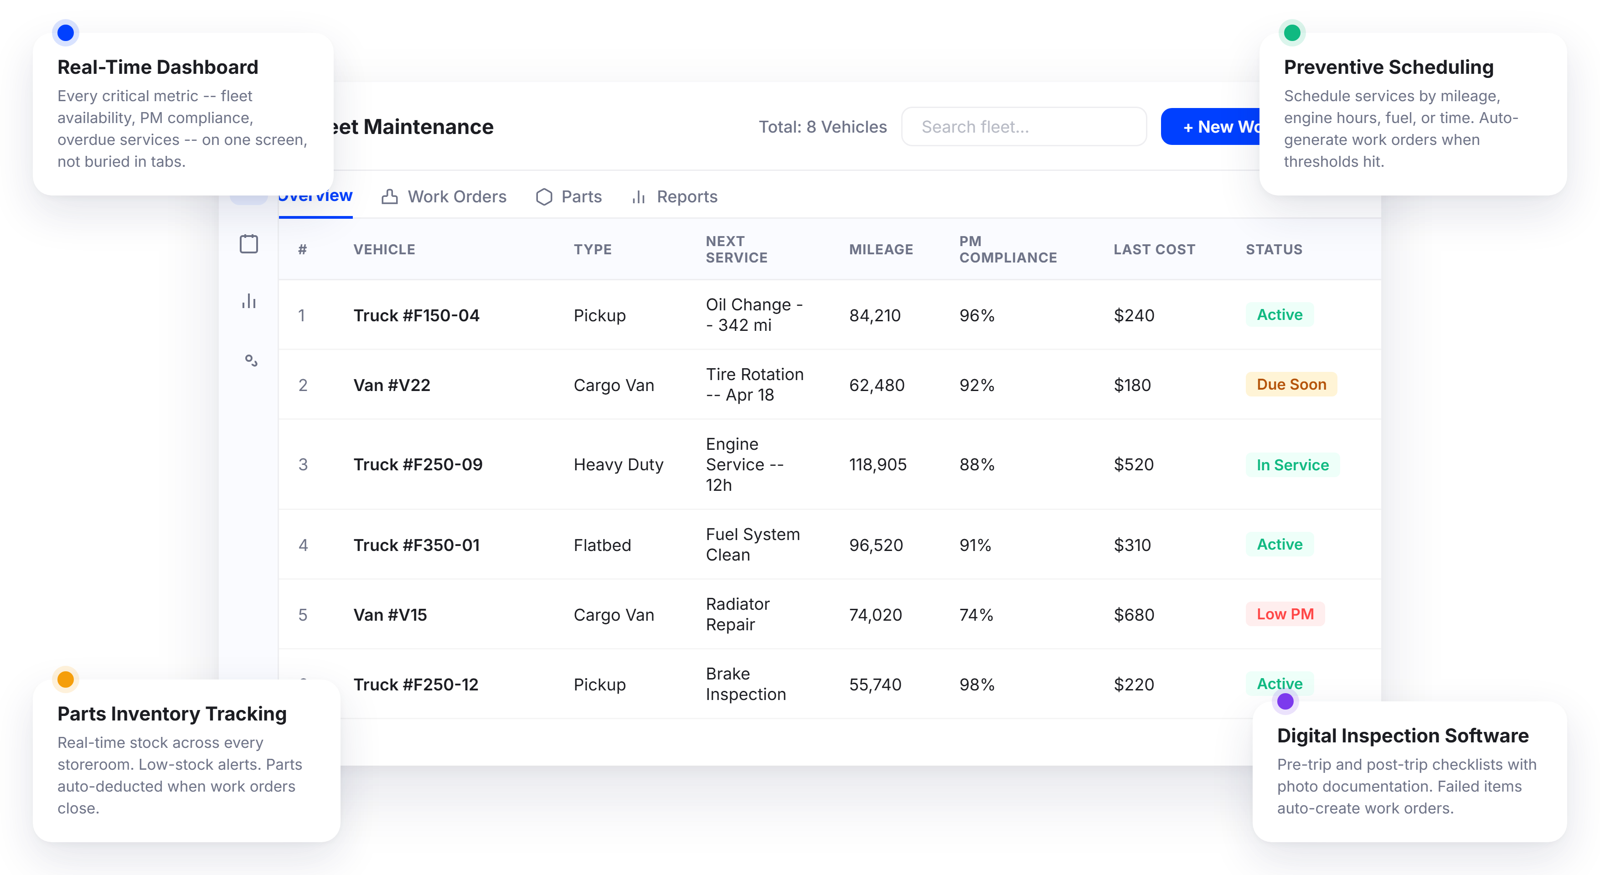Click the Total: 8 Vehicles label
This screenshot has width=1600, height=875.
[822, 127]
